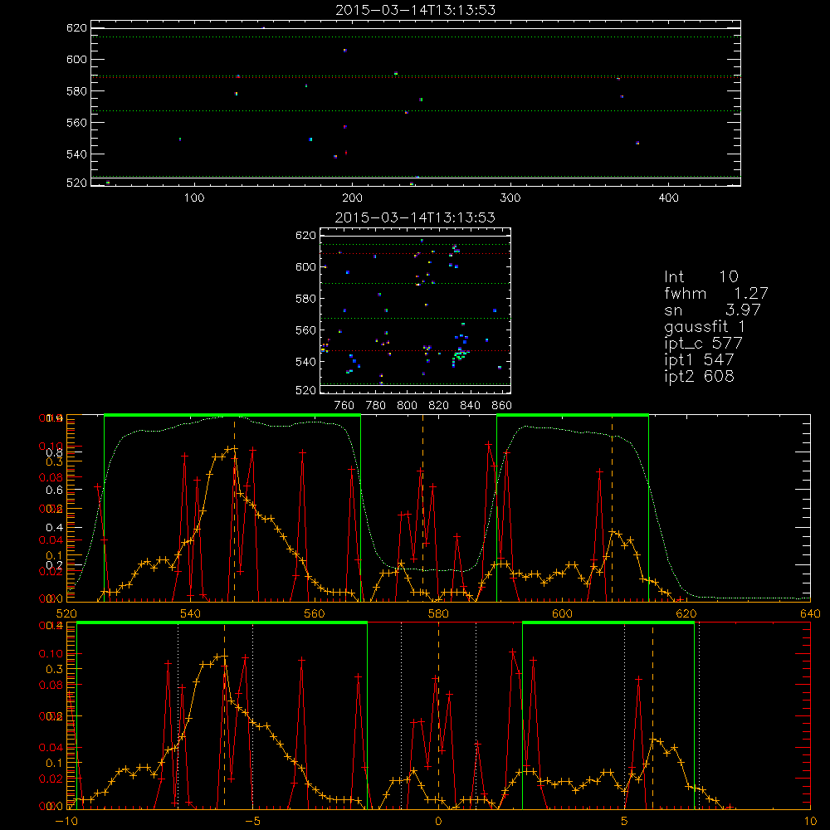Click y-axis label 580 of the top scatter plot
Viewport: 830px width, 830px height.
[x=76, y=91]
